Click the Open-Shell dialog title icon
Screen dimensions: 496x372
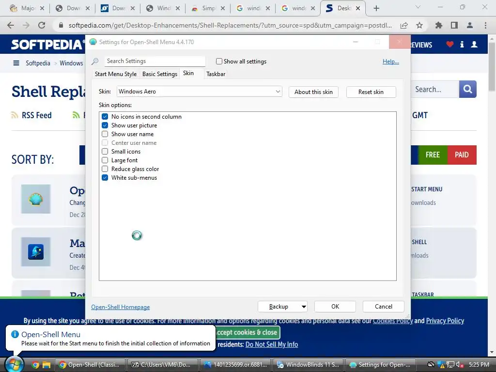pyautogui.click(x=93, y=42)
